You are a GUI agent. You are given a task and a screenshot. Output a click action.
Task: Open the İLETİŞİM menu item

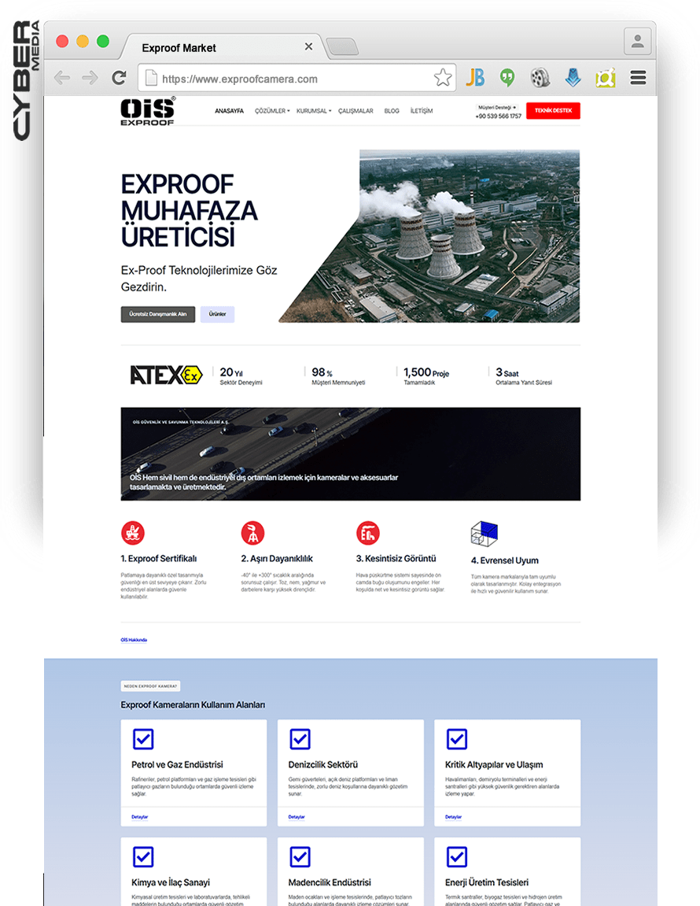(x=421, y=111)
